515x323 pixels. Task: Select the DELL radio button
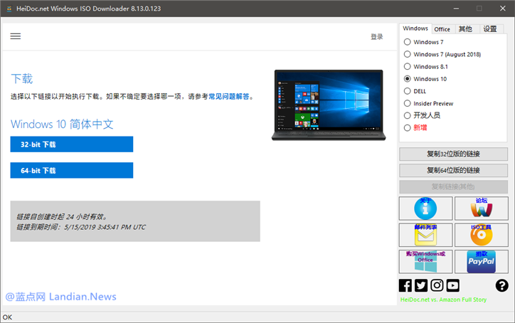[x=408, y=91]
